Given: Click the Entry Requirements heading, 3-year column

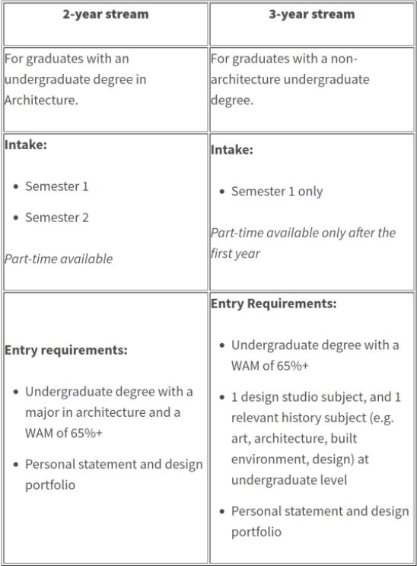Looking at the screenshot, I should tap(274, 304).
